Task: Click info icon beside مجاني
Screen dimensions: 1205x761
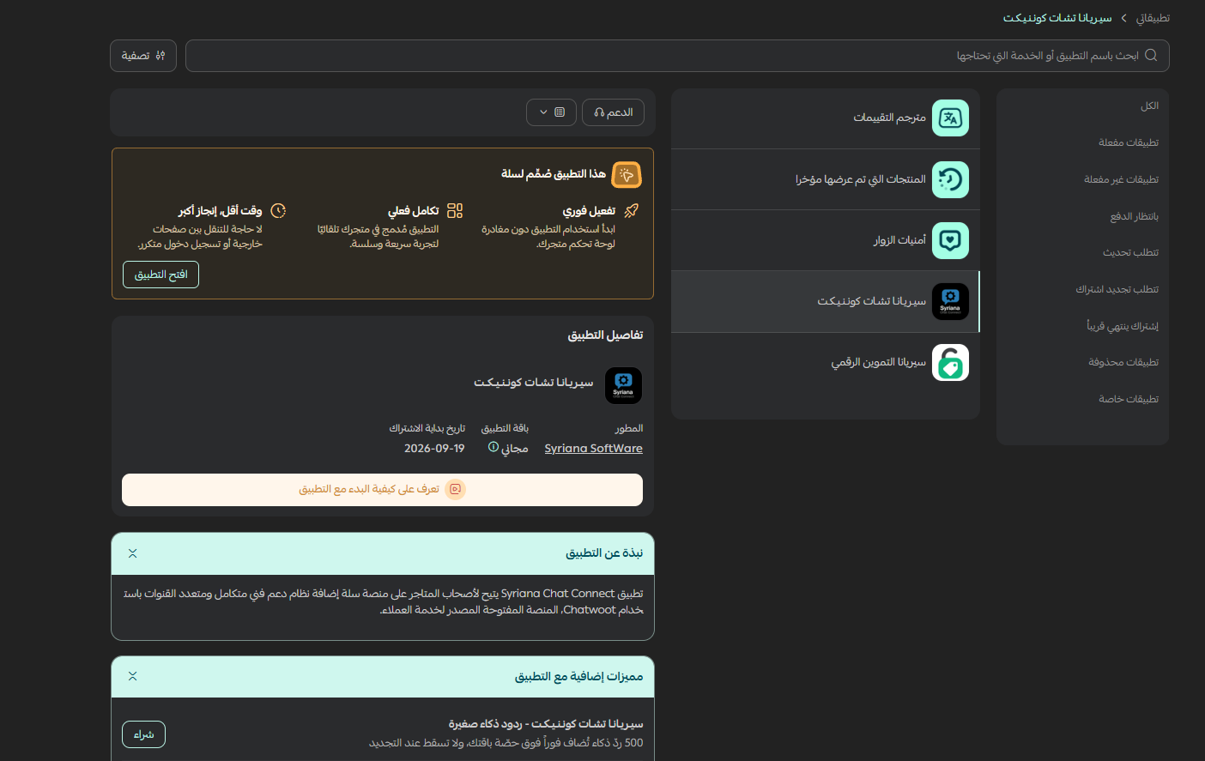Action: coord(494,447)
